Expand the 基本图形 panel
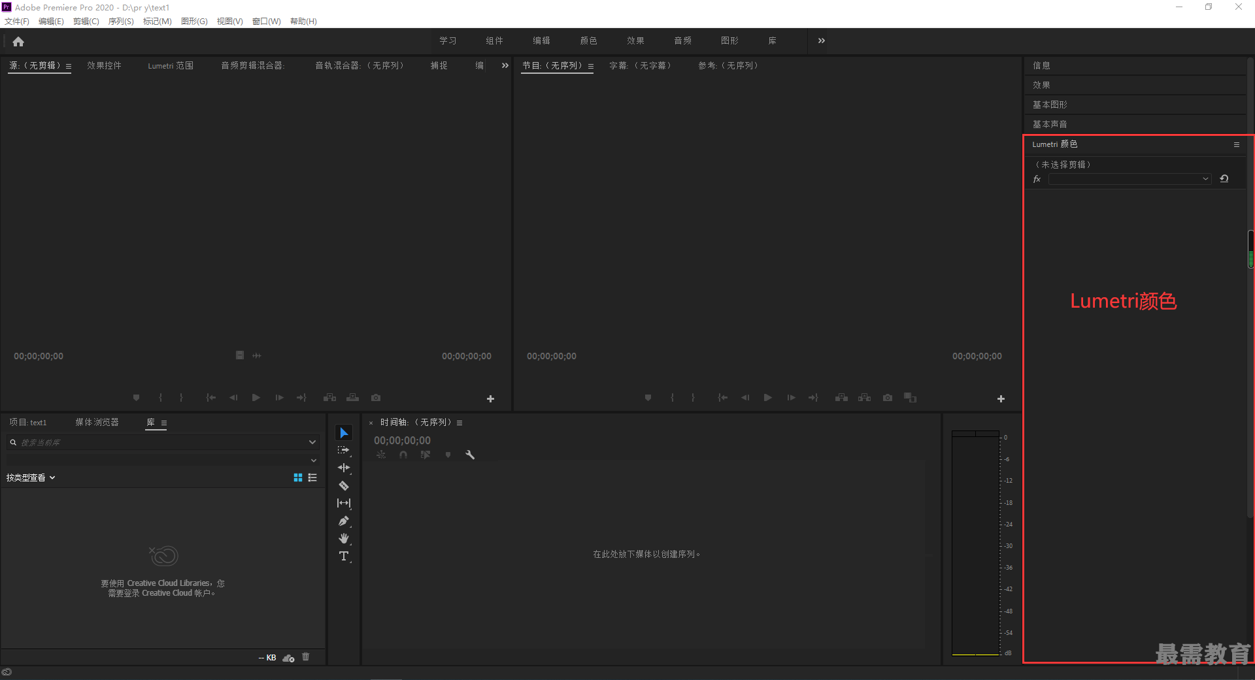The width and height of the screenshot is (1255, 680). tap(1135, 105)
